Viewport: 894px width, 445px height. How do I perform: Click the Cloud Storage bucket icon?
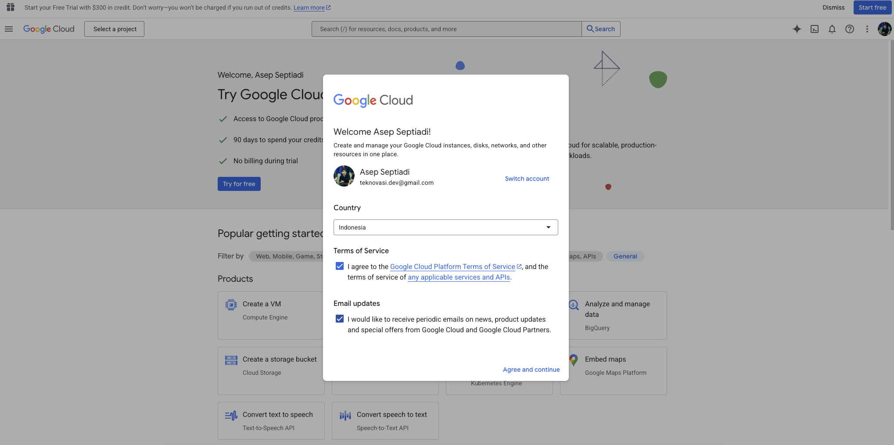(x=231, y=360)
